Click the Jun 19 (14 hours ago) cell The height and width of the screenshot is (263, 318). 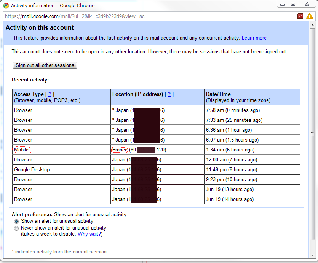tap(252, 199)
